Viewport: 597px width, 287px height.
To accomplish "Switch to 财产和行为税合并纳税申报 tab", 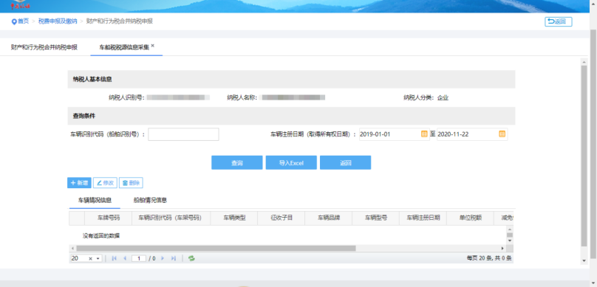I will 44,47.
